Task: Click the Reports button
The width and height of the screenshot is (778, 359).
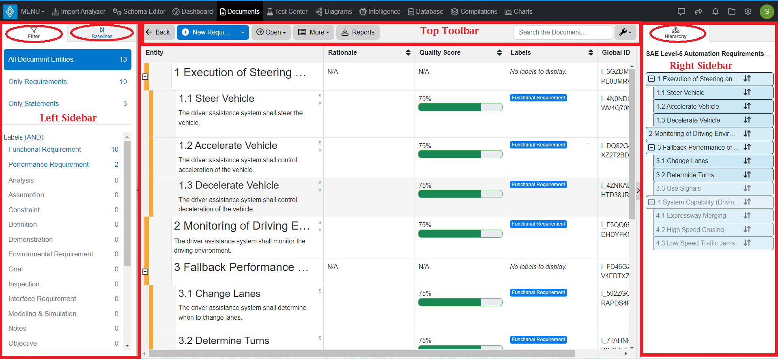Action: point(358,32)
